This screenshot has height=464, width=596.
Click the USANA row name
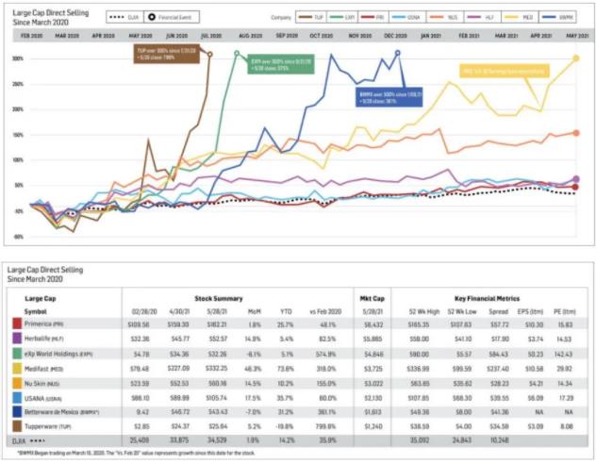point(42,398)
